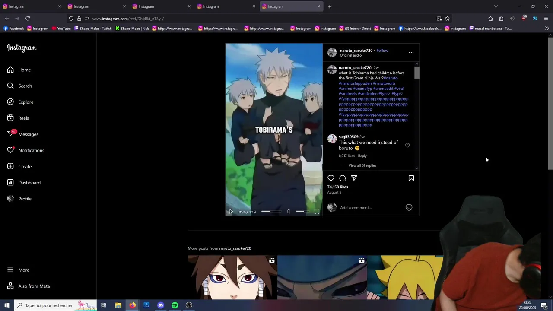The width and height of the screenshot is (553, 311).
Task: Open the browser hamburger menu
Action: [x=546, y=19]
